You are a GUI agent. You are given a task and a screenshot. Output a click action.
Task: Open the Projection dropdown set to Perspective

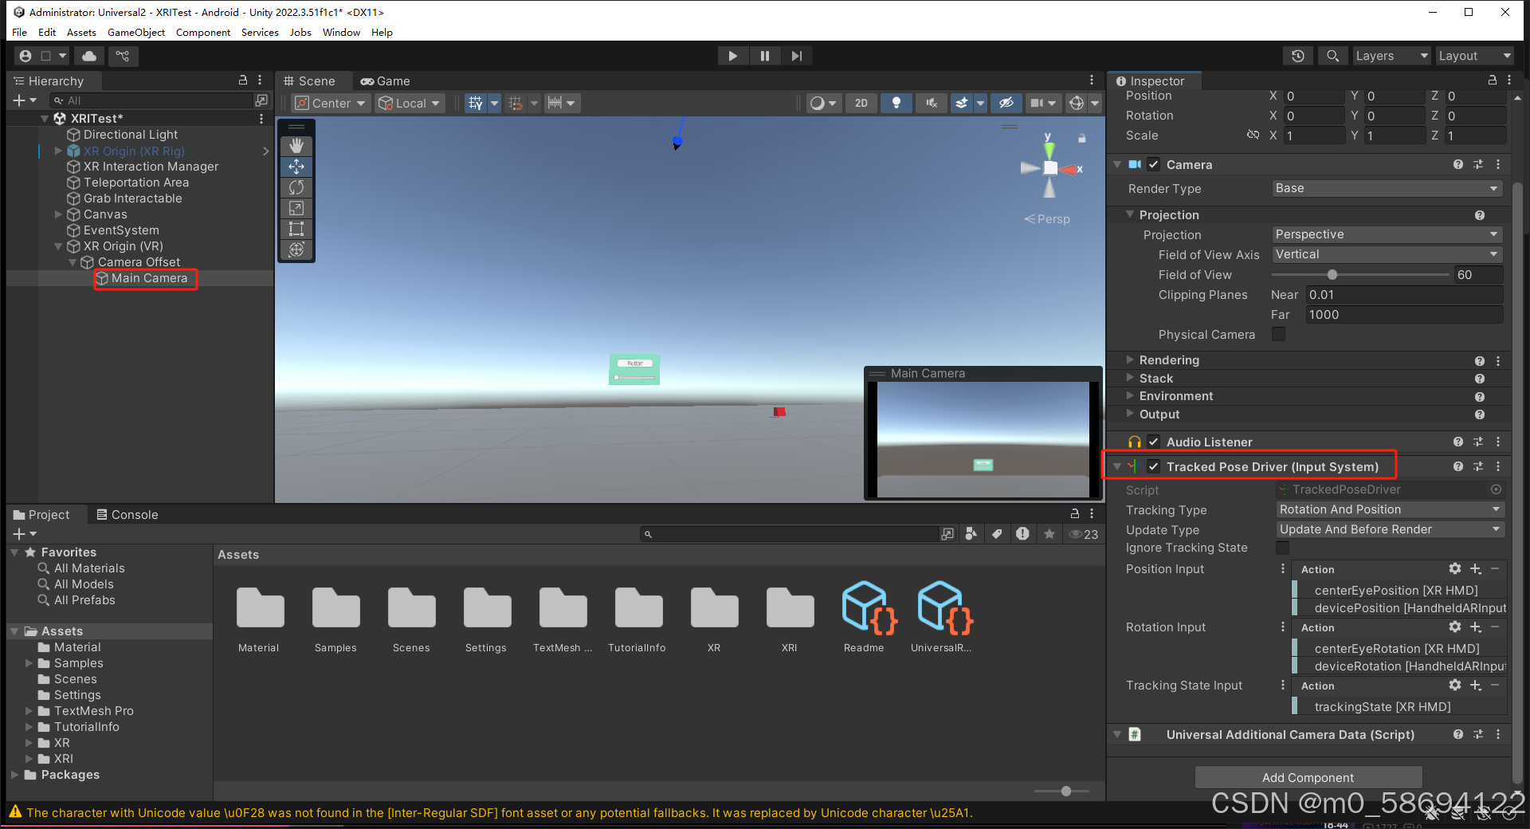pyautogui.click(x=1387, y=234)
